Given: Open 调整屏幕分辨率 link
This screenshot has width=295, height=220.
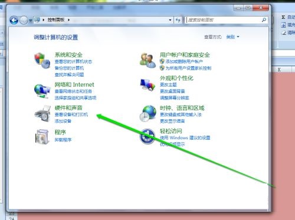Looking at the screenshot, I should [175, 98].
